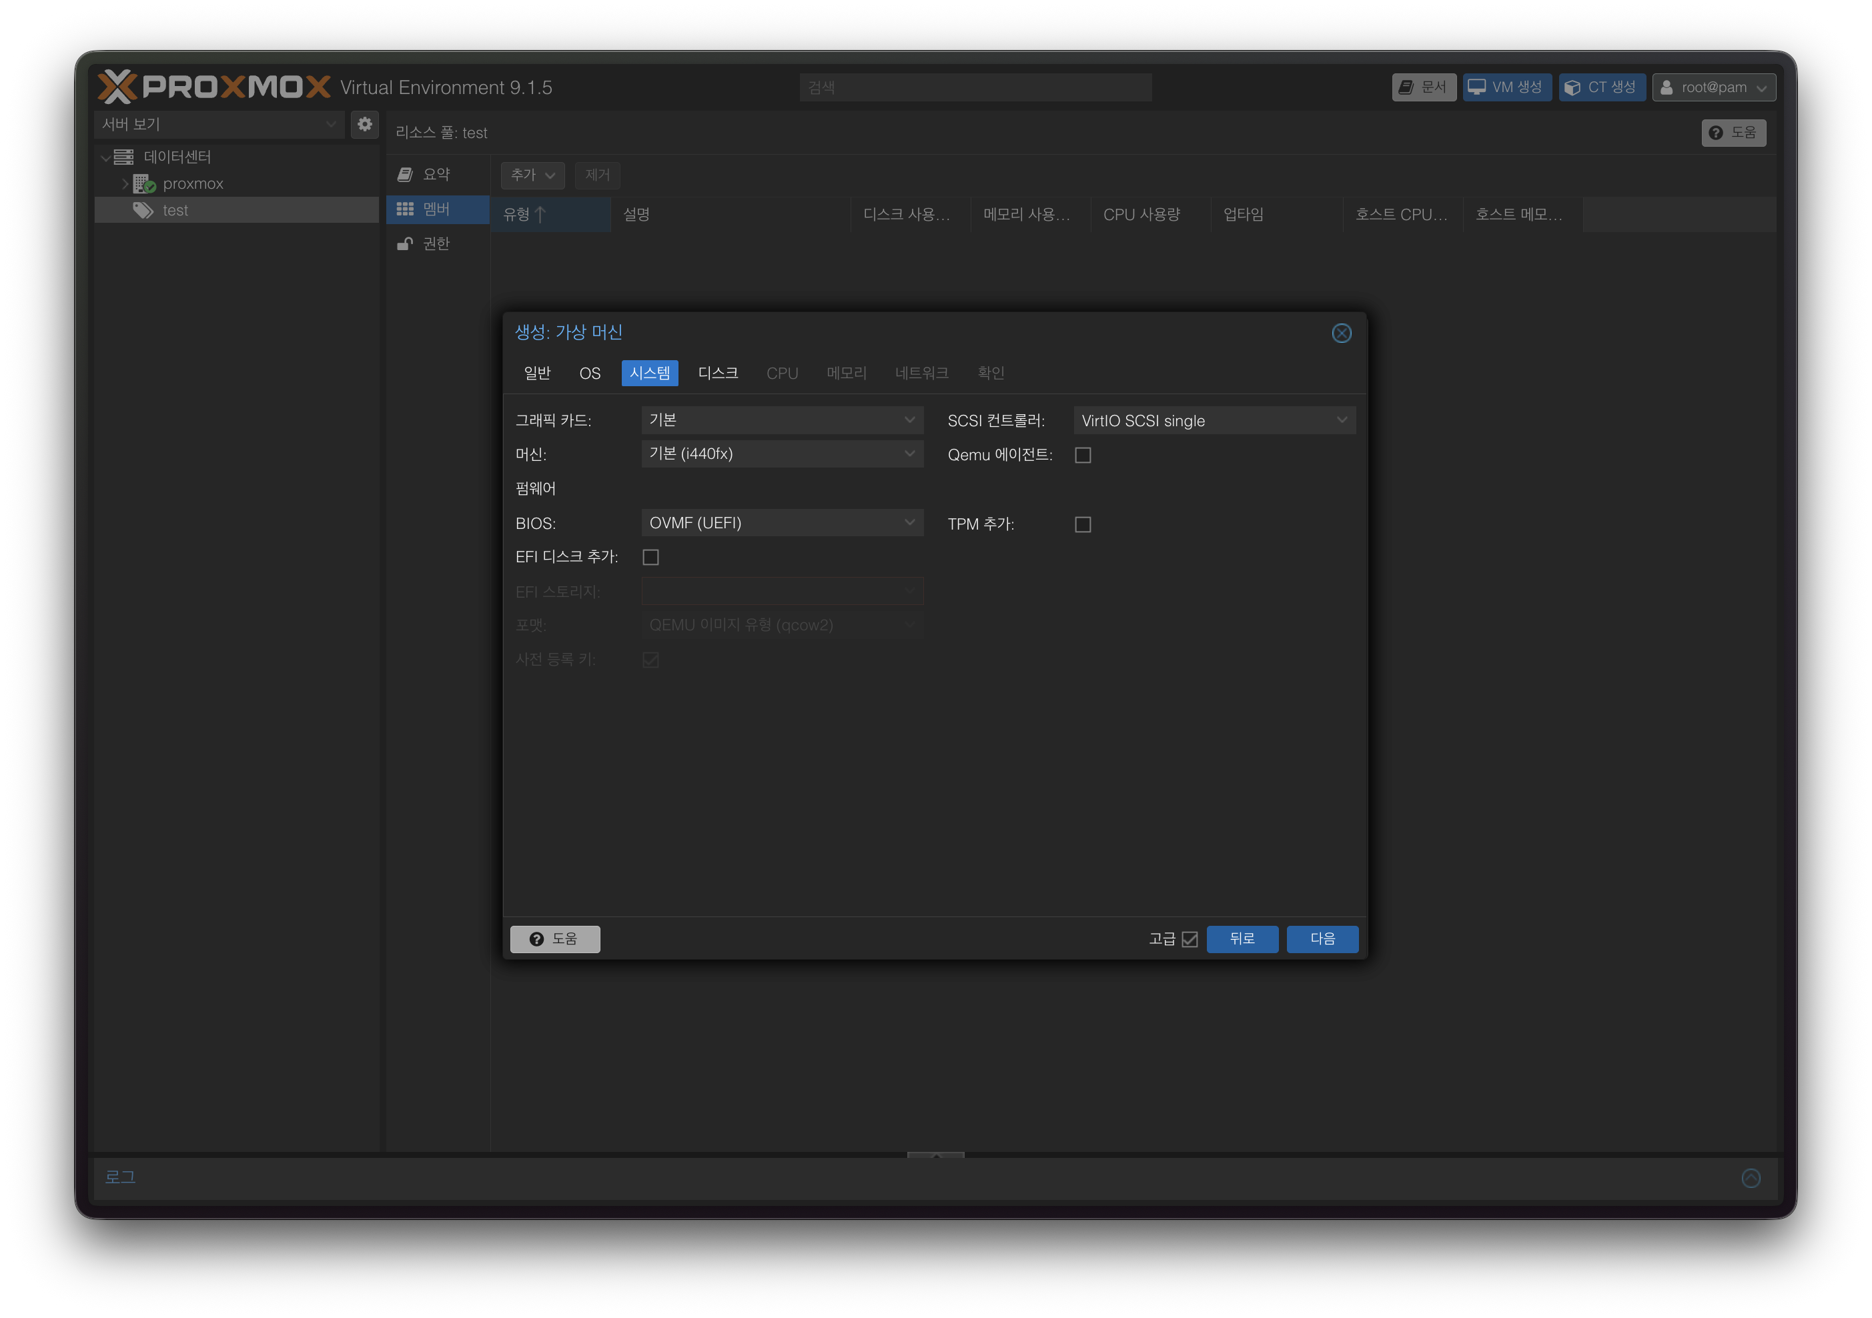The height and width of the screenshot is (1318, 1872).
Task: Enable the Qemu 에이전트 checkbox
Action: pyautogui.click(x=1083, y=455)
